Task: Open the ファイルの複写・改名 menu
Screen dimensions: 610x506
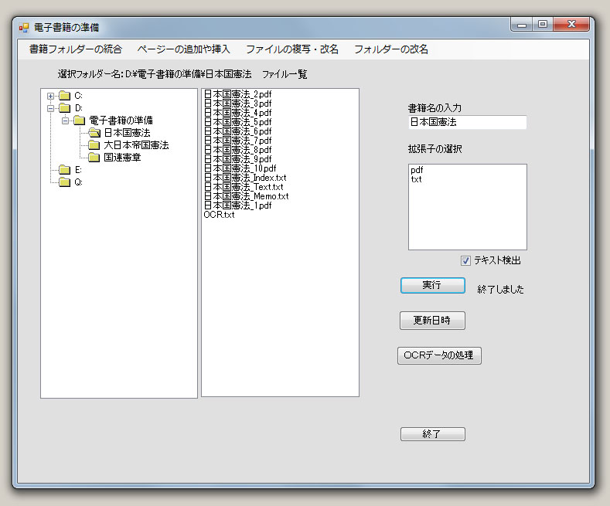Action: [x=291, y=49]
